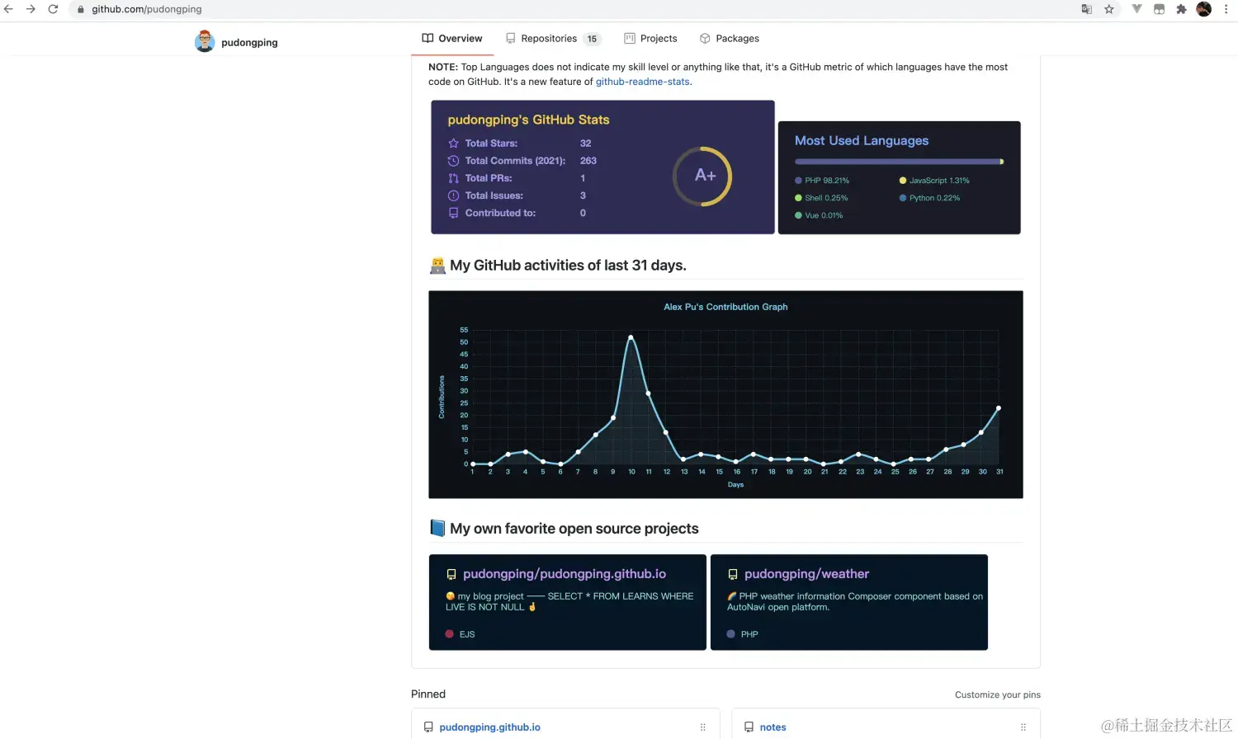Image resolution: width=1238 pixels, height=739 pixels.
Task: Click the Vue 0.01% color dot
Action: (798, 215)
